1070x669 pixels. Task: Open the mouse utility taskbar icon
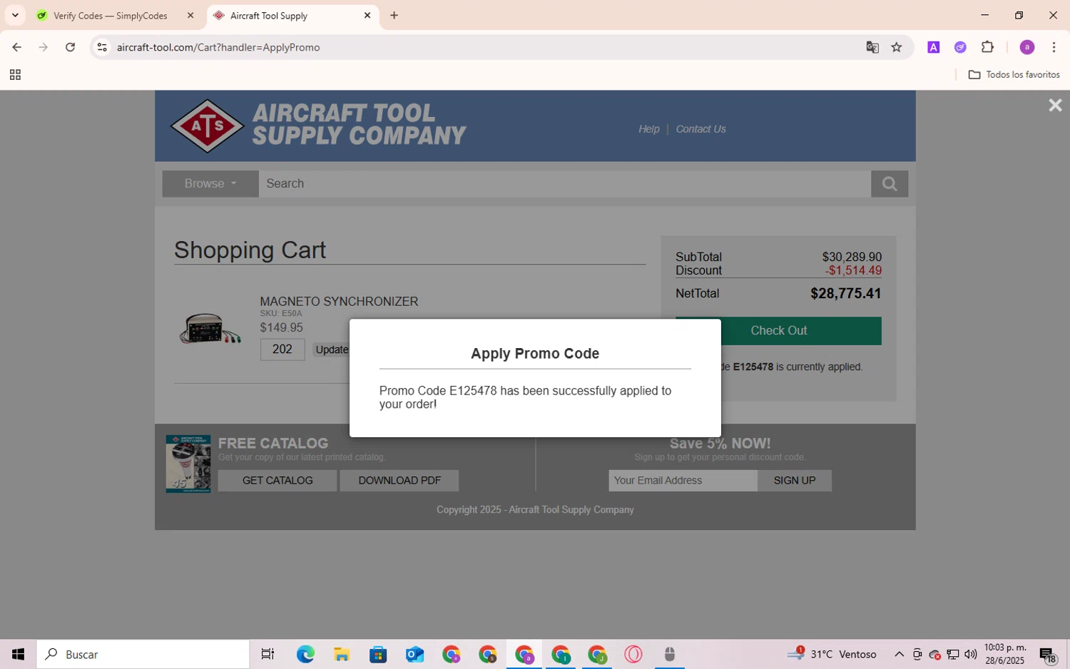tap(669, 654)
